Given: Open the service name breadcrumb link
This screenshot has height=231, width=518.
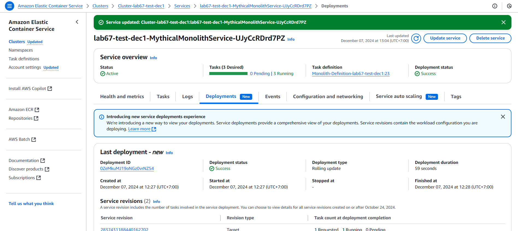Looking at the screenshot, I should click(256, 6).
